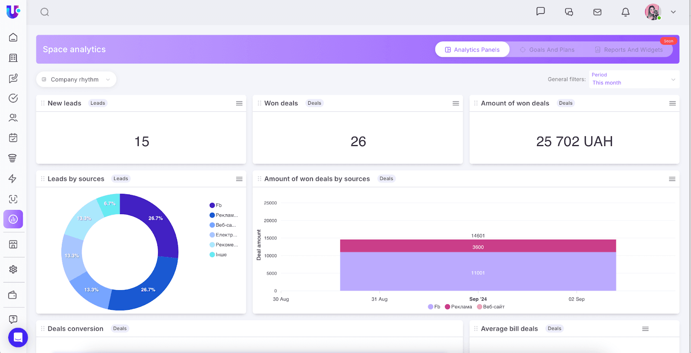Expand the Company rhythm dropdown
This screenshot has width=691, height=353.
point(76,79)
